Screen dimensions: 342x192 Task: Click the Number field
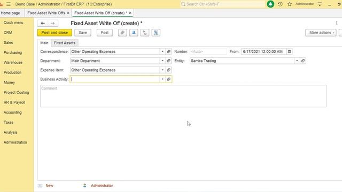208,52
